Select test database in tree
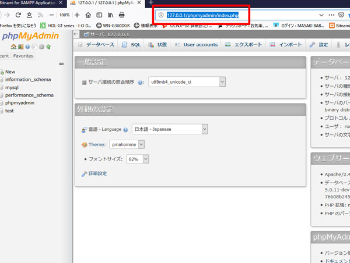The height and width of the screenshot is (263, 350). pos(9,111)
